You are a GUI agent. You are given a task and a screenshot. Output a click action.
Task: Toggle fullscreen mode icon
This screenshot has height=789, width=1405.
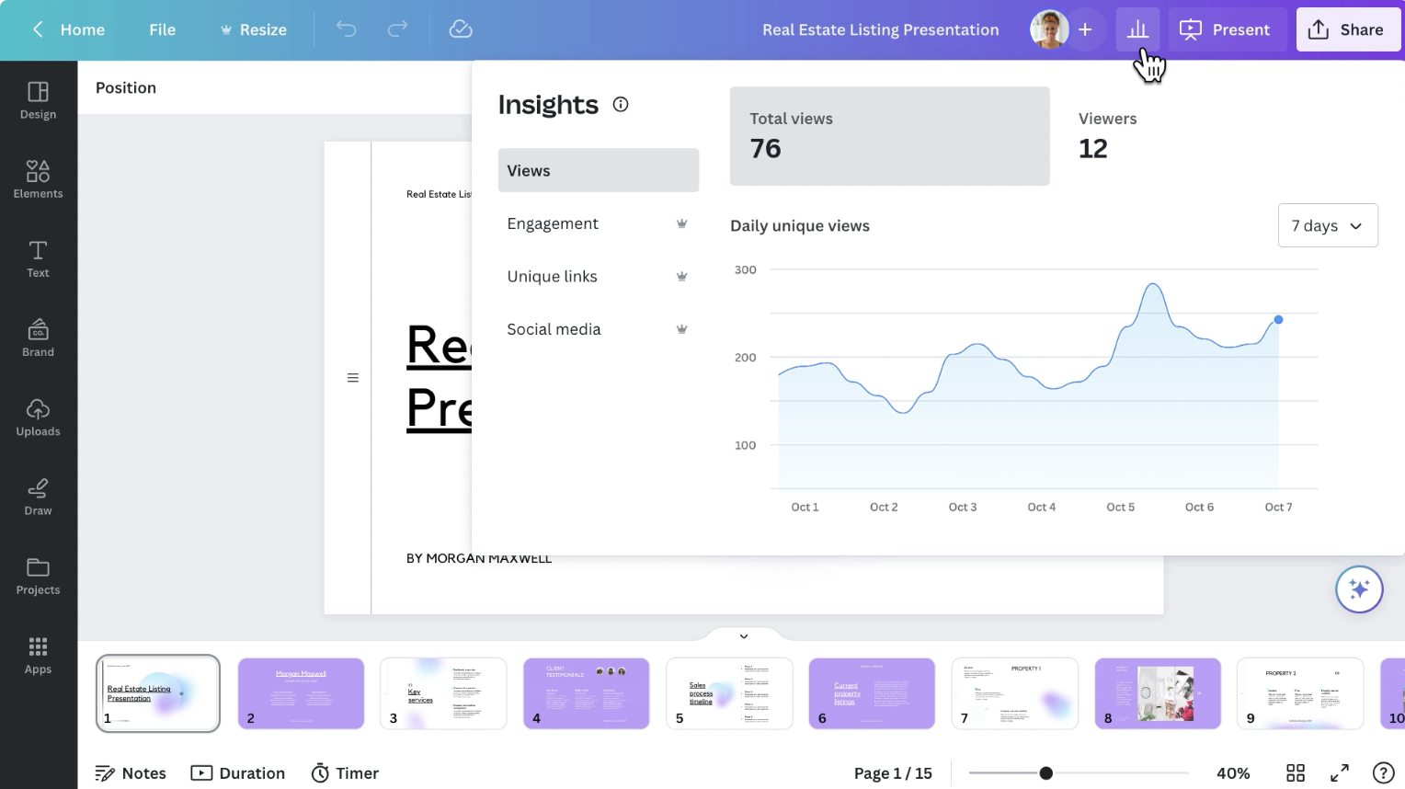pos(1340,773)
